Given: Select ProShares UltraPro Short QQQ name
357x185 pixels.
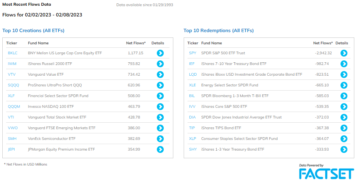Looking at the screenshot, I should click(55, 85).
